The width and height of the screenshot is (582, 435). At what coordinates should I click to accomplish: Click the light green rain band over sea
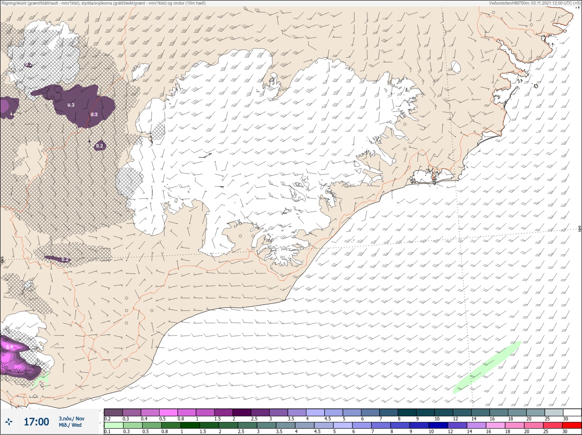[x=487, y=367]
